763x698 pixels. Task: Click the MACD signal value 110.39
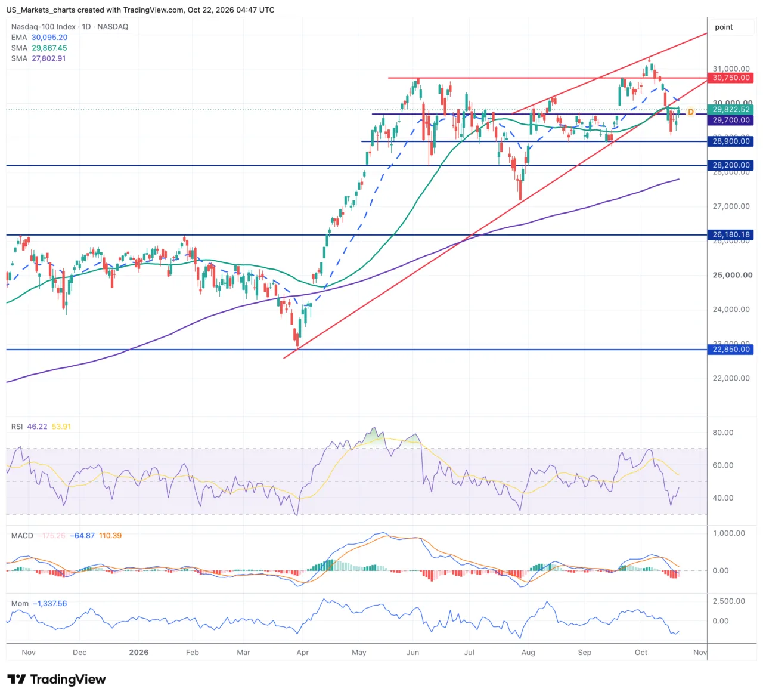coord(110,536)
